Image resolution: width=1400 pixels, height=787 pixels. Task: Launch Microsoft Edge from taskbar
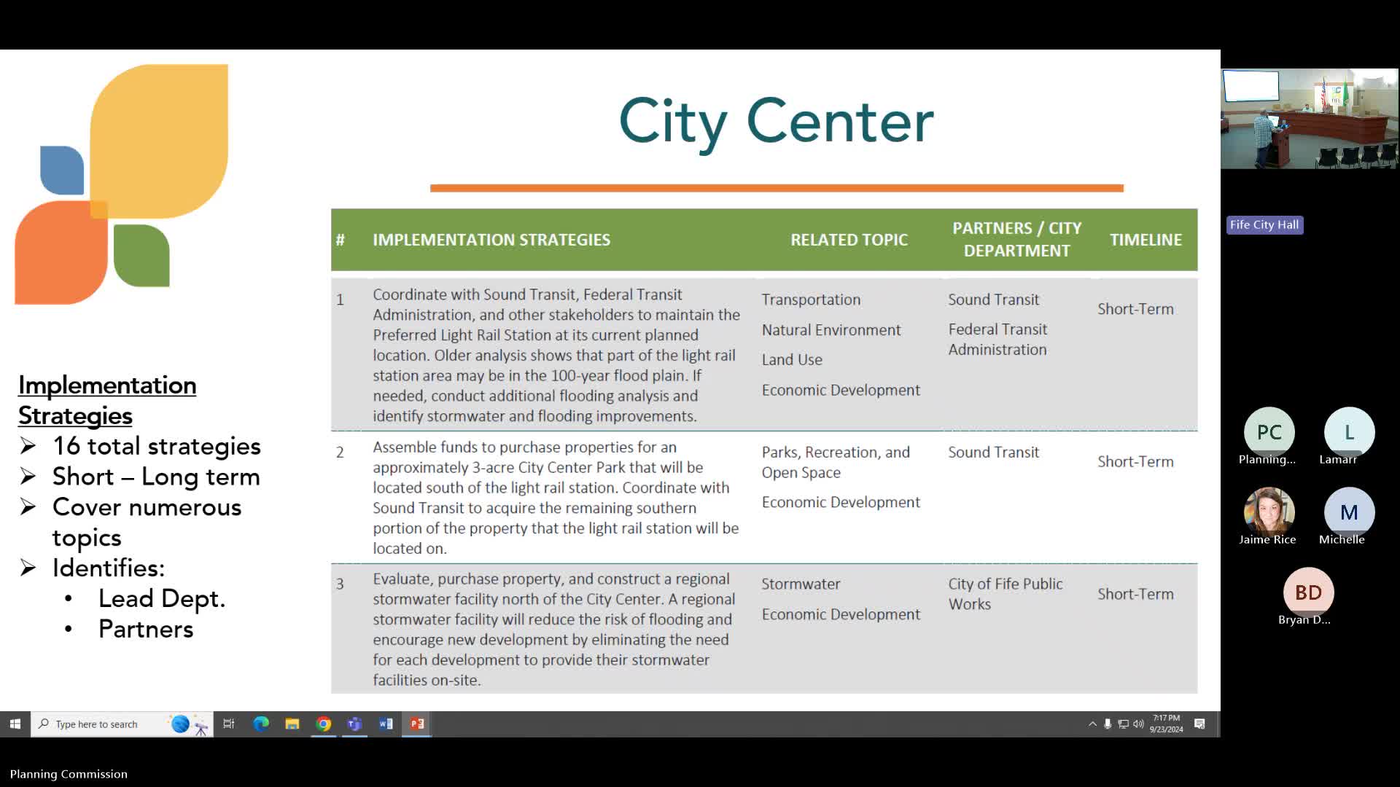coord(261,724)
